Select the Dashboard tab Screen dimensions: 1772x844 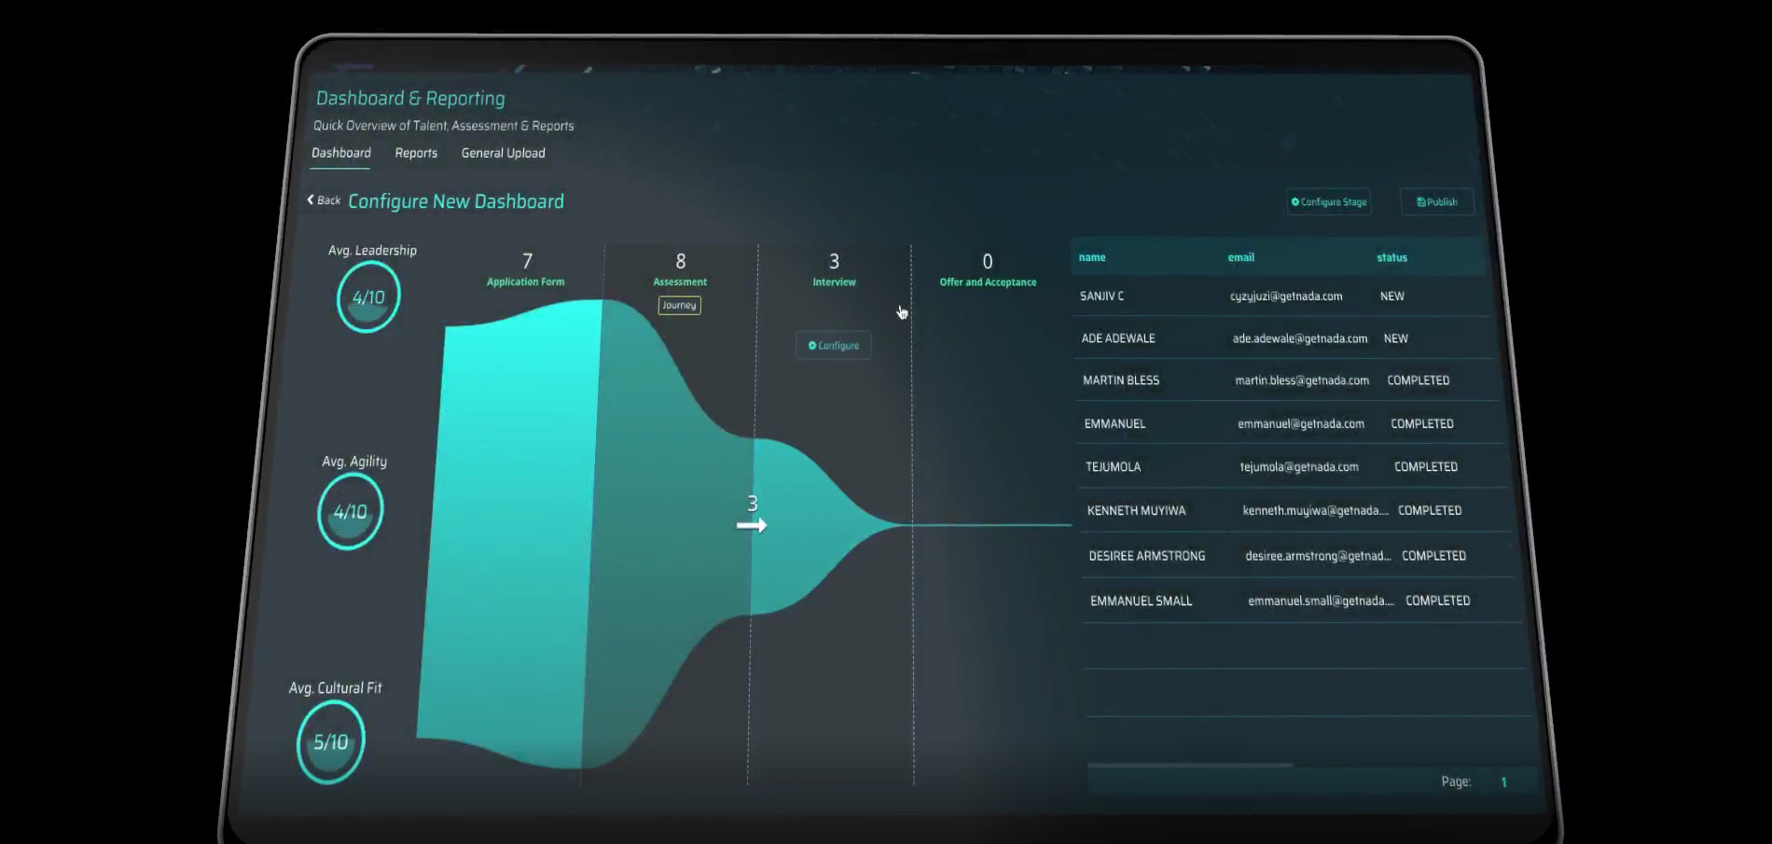point(340,153)
